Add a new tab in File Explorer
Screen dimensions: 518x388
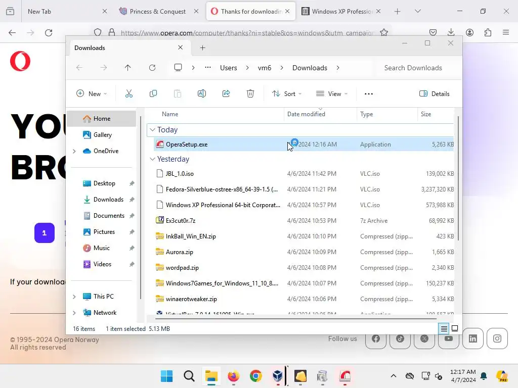(202, 48)
